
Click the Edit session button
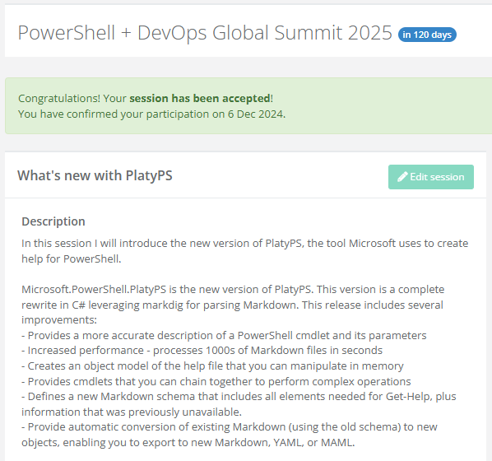pos(431,177)
